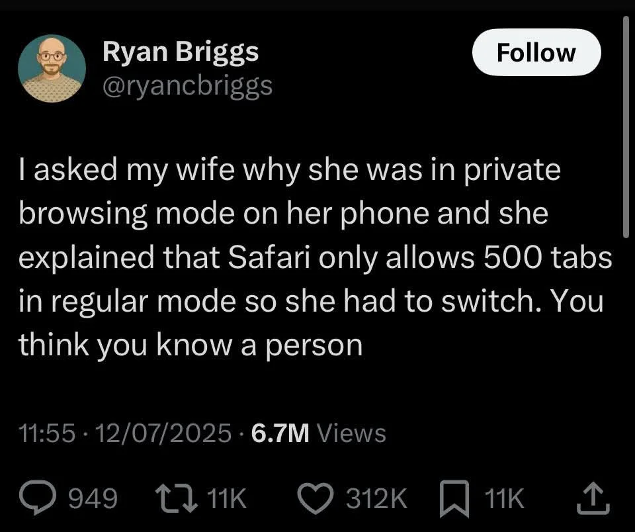
Task: Click the 11K count beside retweet icon
Action: pos(227,499)
